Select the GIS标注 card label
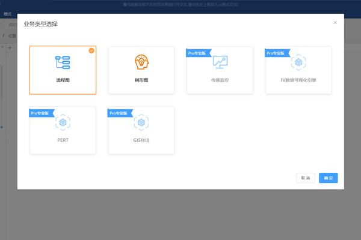The height and width of the screenshot is (240, 361). [x=141, y=140]
